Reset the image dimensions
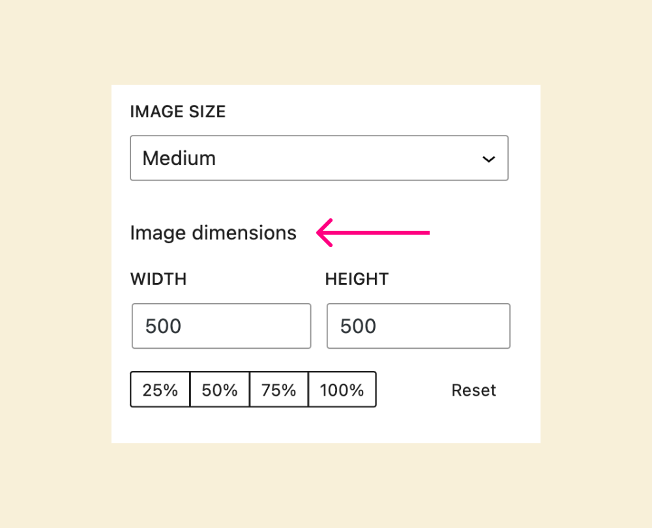 point(474,390)
